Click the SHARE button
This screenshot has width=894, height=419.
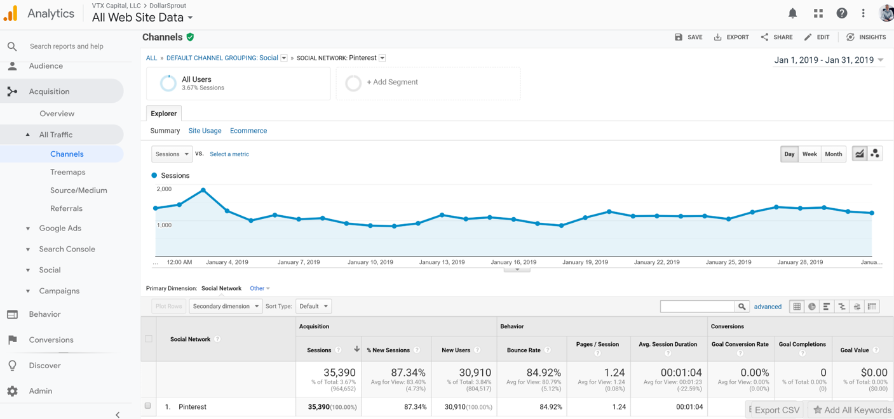click(x=776, y=37)
